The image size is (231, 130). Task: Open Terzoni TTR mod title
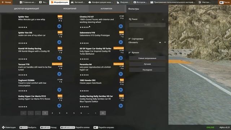pos(24,64)
